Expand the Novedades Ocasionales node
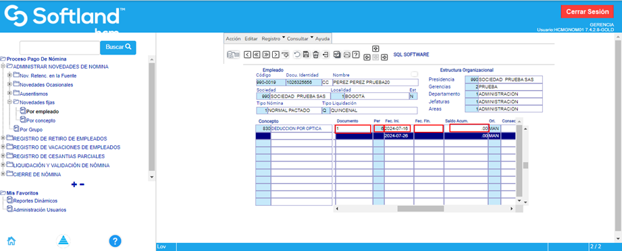Image resolution: width=622 pixels, height=251 pixels. point(10,84)
